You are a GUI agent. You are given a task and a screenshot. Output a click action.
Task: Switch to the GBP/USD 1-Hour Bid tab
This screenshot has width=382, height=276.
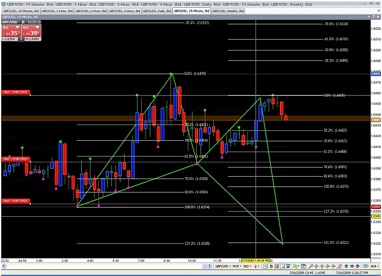(57, 11)
